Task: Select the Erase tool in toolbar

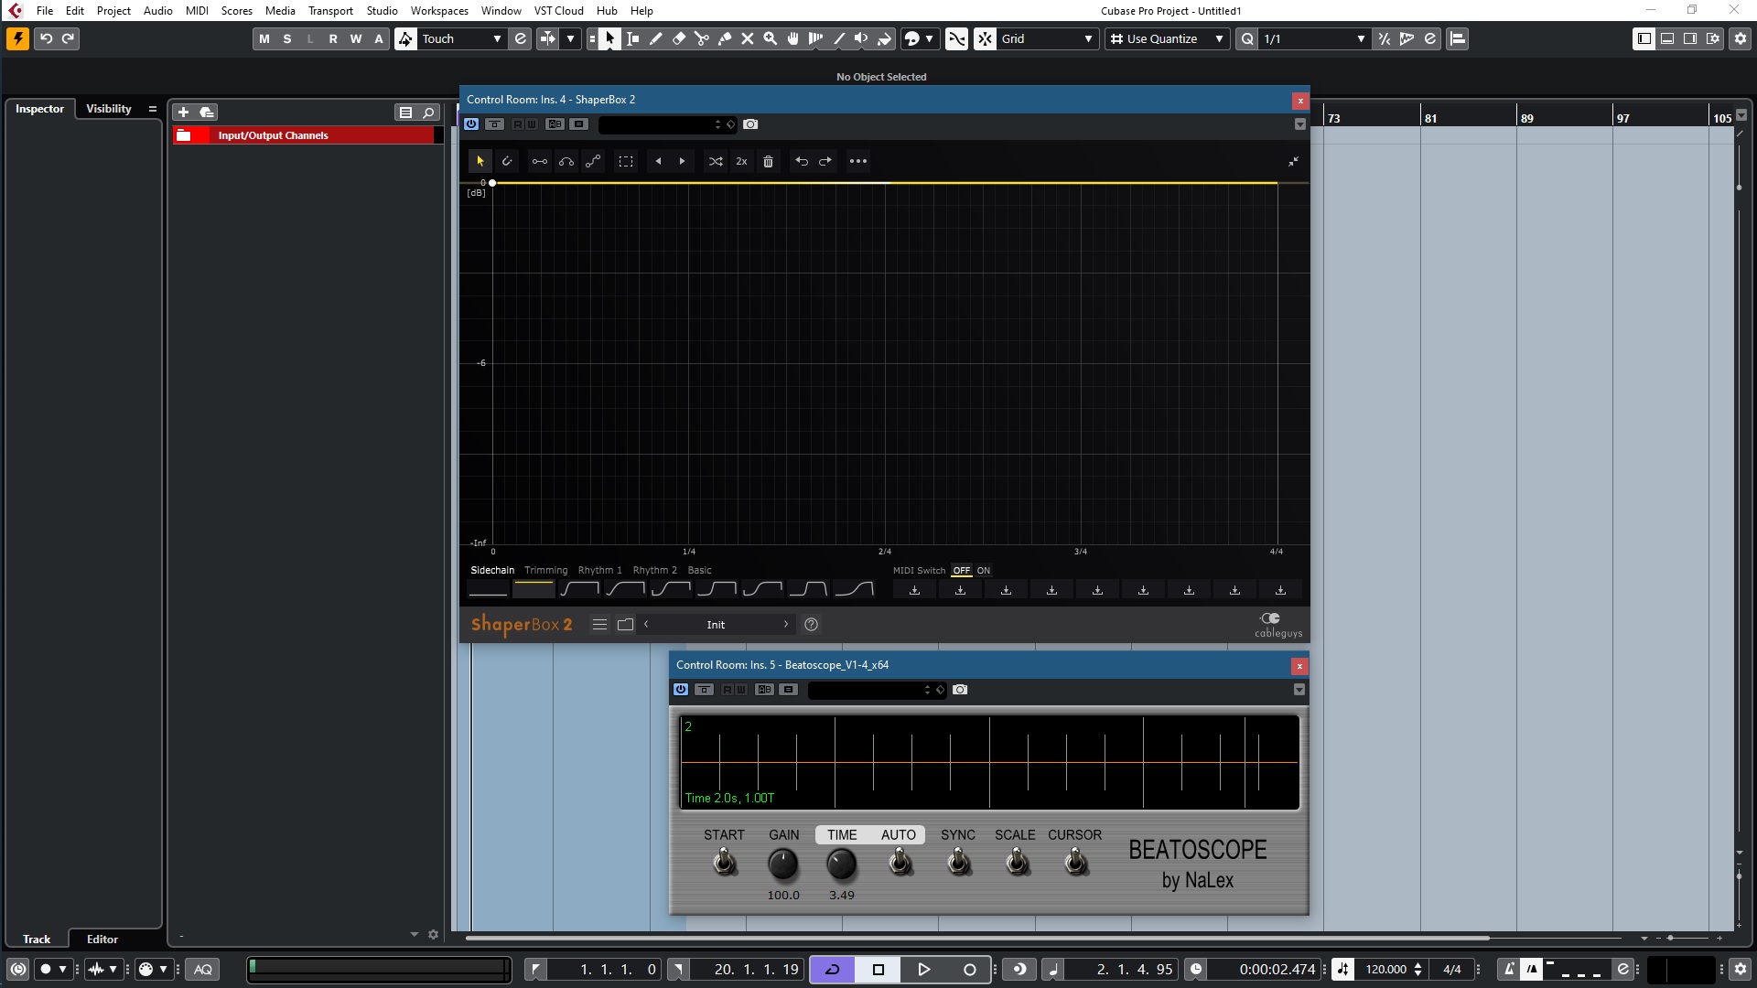Action: pos(678,38)
